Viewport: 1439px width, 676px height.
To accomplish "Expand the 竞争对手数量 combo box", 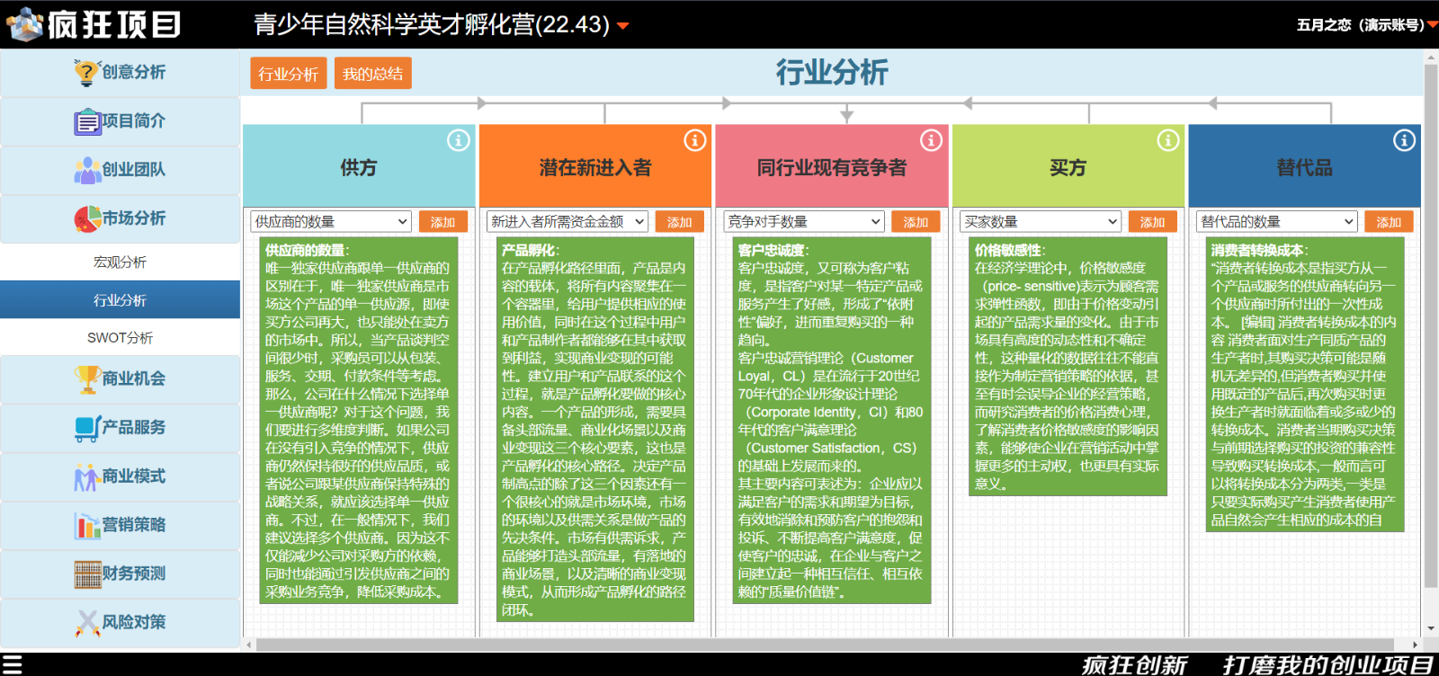I will [803, 222].
